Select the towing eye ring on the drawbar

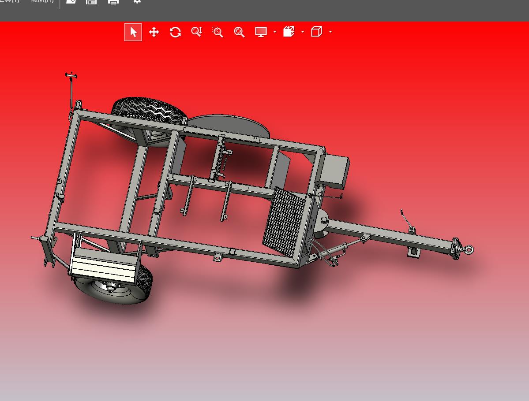pos(468,249)
